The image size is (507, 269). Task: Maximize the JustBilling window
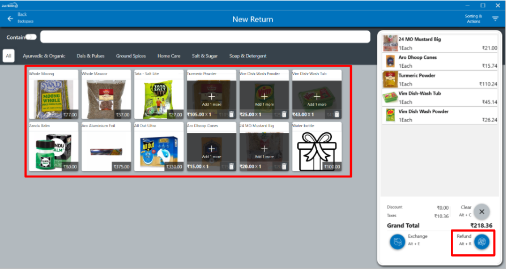pyautogui.click(x=483, y=5)
